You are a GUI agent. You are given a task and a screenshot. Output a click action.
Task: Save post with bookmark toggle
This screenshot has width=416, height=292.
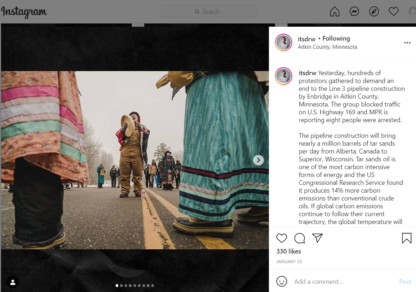pyautogui.click(x=406, y=238)
